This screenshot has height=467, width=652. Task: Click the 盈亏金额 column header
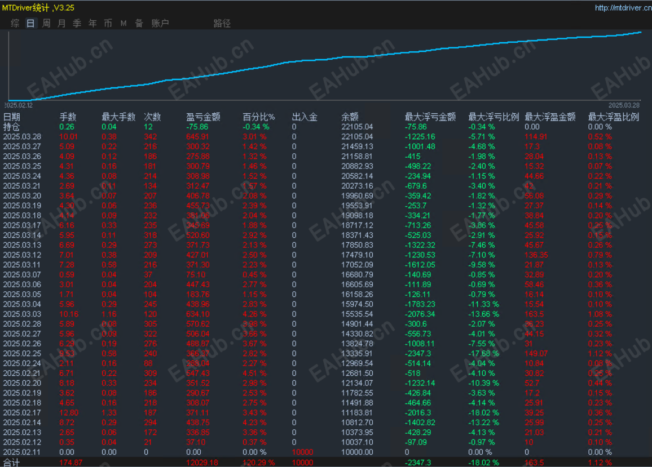(203, 117)
